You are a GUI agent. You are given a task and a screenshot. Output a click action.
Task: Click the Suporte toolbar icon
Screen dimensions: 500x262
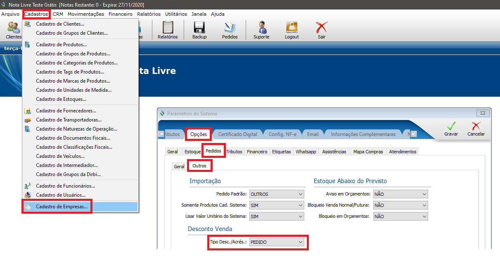261,30
